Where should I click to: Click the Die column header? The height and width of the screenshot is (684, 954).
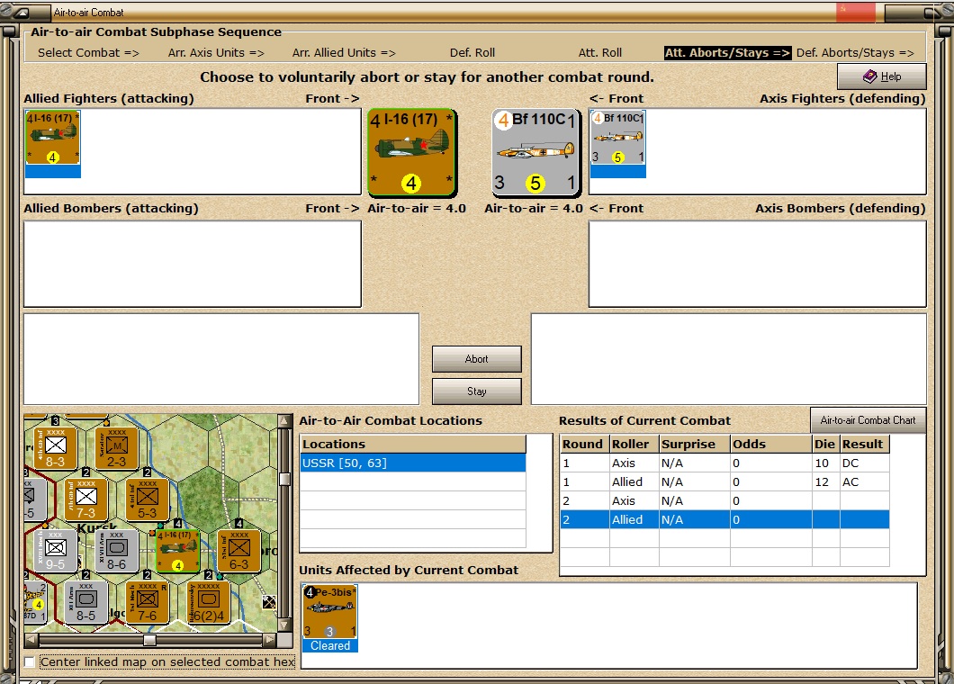click(x=825, y=445)
